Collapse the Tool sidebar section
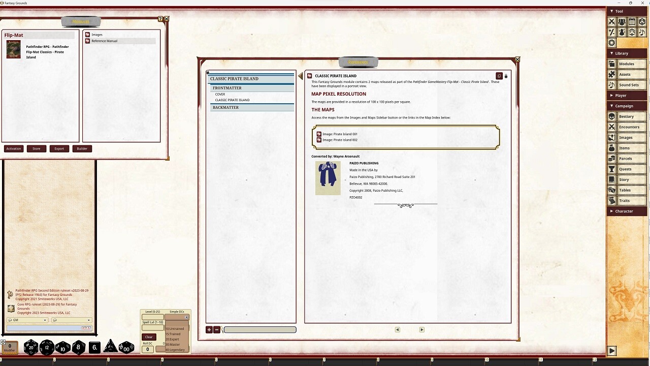 pos(612,11)
